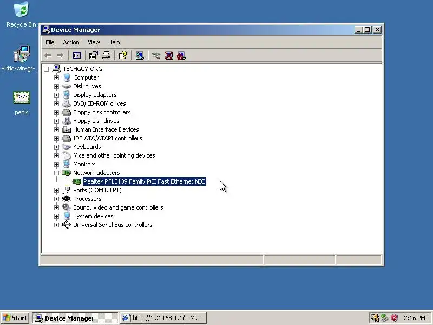This screenshot has width=433, height=325.
Task: Switch to Device Manager taskbar button
Action: coord(75,318)
